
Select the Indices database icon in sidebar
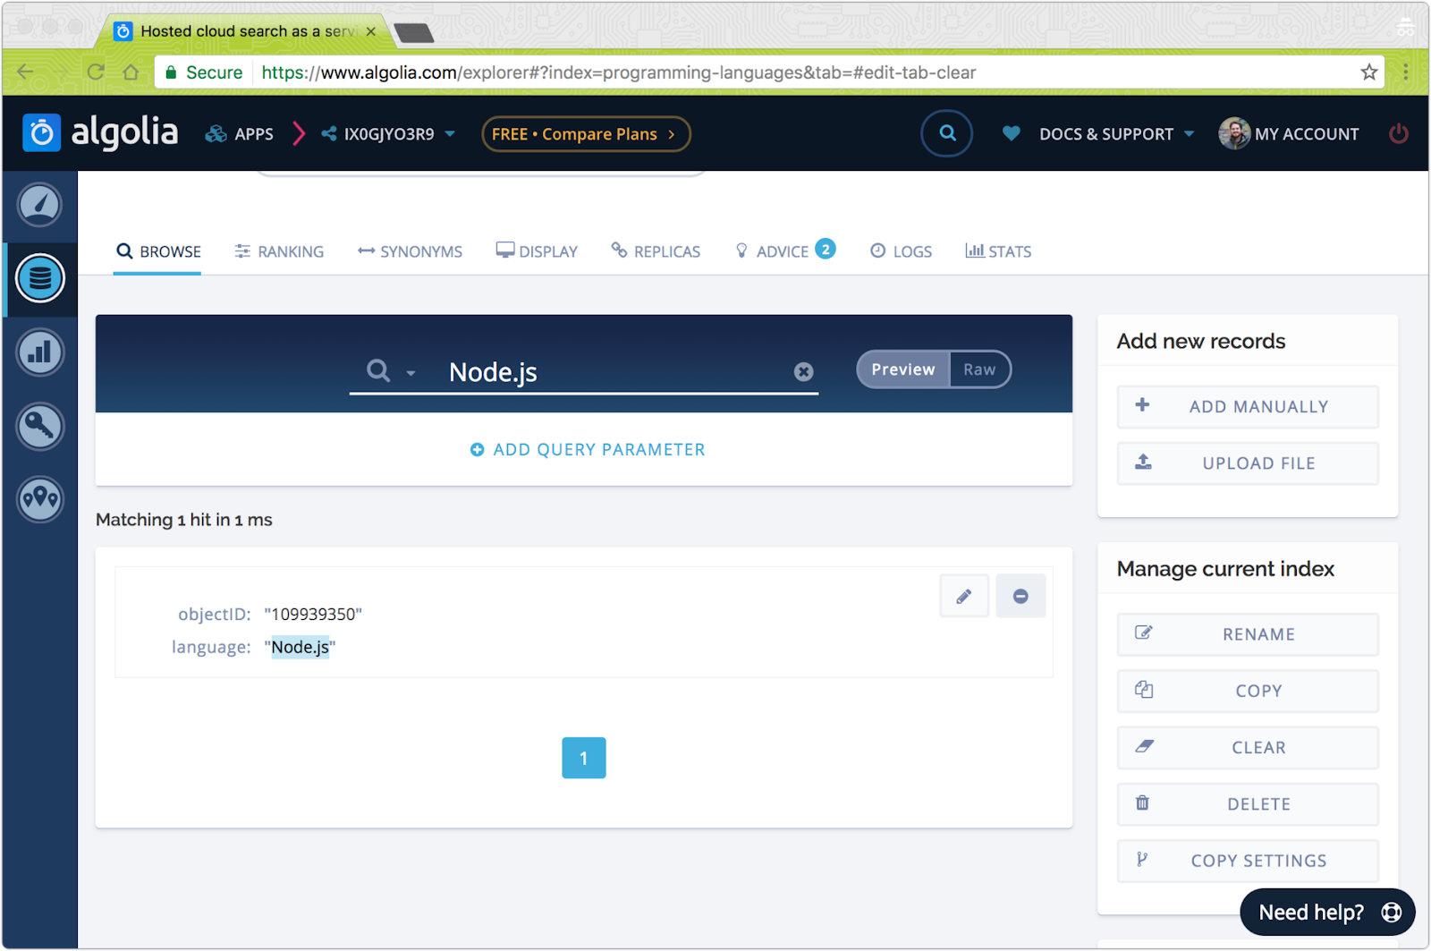(39, 278)
